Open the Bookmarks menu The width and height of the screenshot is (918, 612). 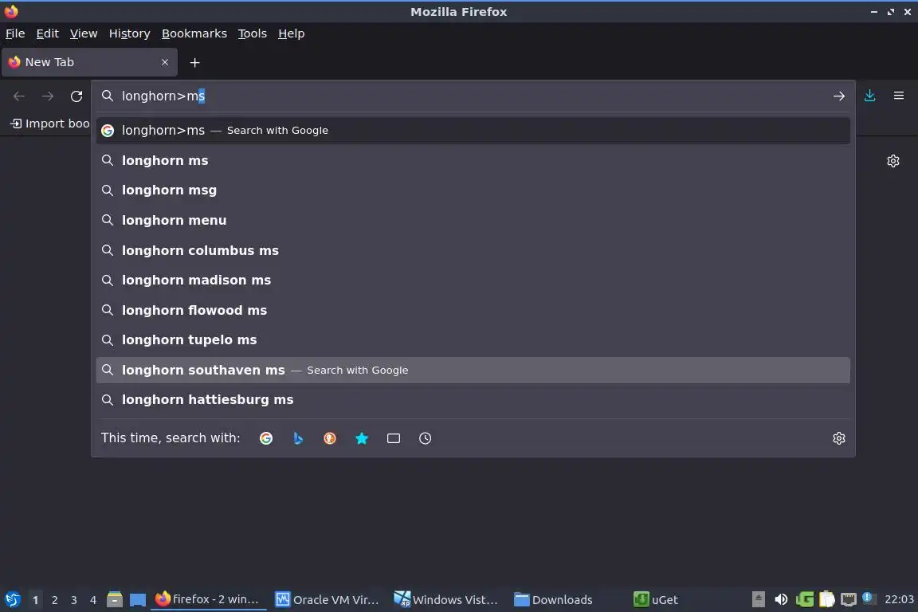pyautogui.click(x=194, y=33)
